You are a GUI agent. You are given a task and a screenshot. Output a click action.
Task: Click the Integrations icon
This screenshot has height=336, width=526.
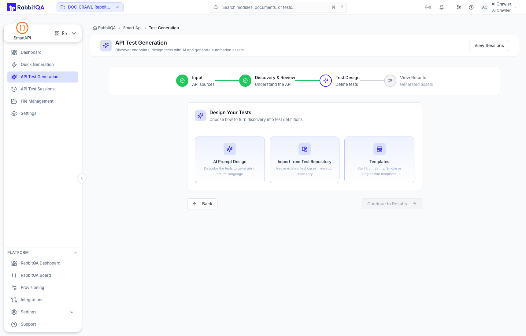(14, 300)
